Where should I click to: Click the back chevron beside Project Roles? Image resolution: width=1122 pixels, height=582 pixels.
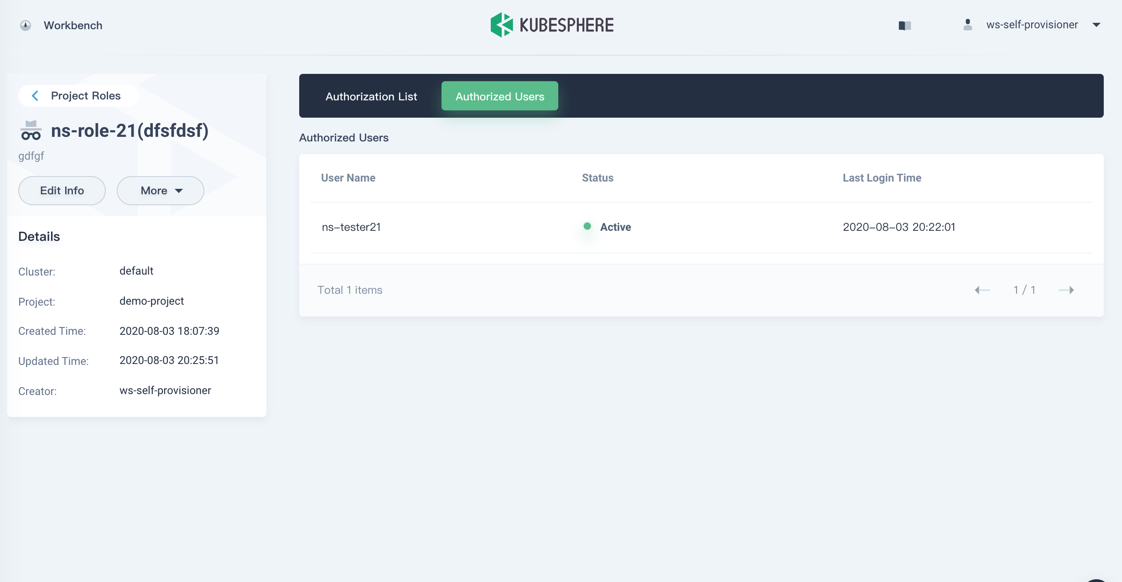click(x=35, y=96)
